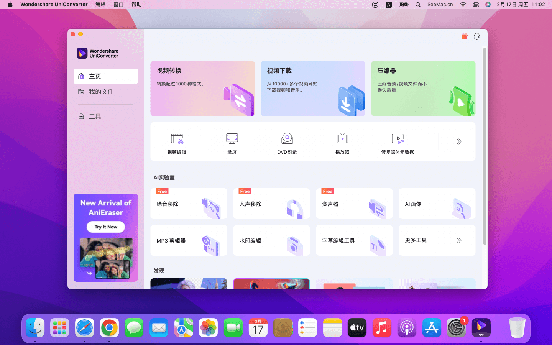Screen dimensions: 552x345
Task: Open the DVD burner icon
Action: [287, 138]
